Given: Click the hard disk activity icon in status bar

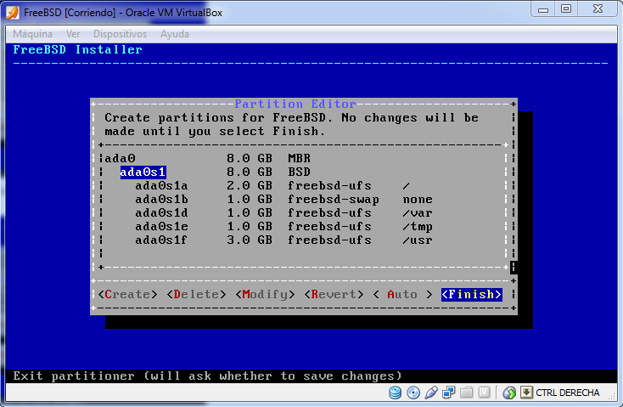Looking at the screenshot, I should click(396, 393).
